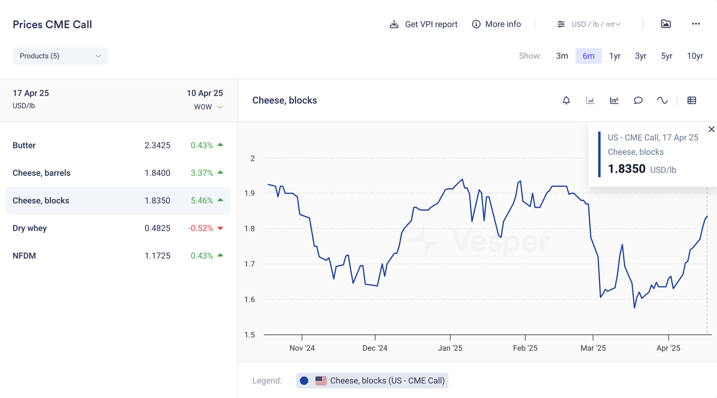
Task: Click the bell alert icon
Action: coord(566,100)
